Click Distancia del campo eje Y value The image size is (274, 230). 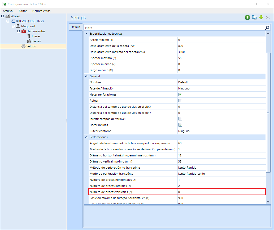[x=221, y=113]
